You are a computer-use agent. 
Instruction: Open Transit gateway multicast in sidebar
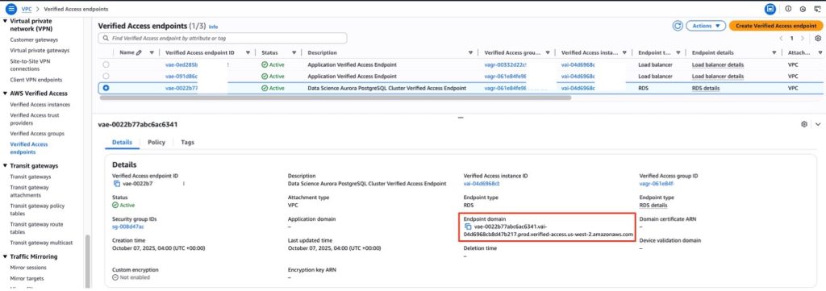(x=41, y=243)
